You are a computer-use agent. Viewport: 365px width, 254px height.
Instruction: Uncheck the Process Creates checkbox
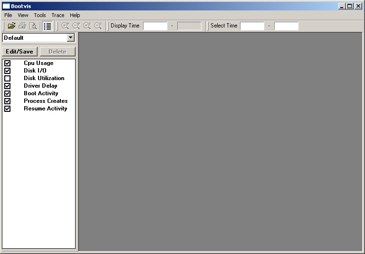(x=8, y=101)
